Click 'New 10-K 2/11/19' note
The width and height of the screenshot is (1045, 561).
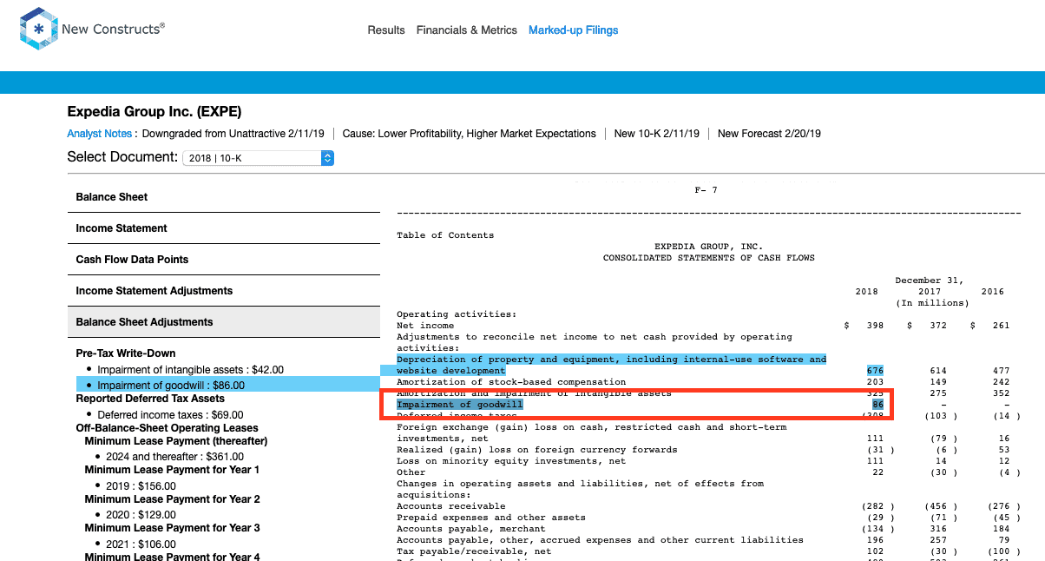pos(658,134)
